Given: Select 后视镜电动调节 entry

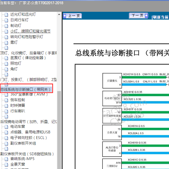Looking at the screenshot, I should click(29, 122).
